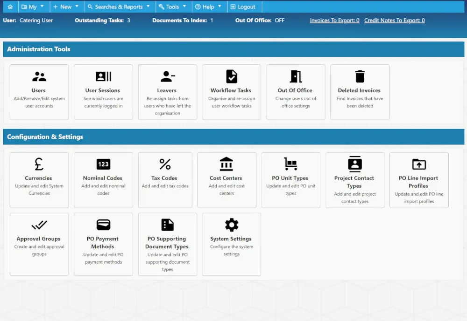The image size is (467, 321).
Task: Expand the Searches & Reports dropdown arrow
Action: coord(148,6)
